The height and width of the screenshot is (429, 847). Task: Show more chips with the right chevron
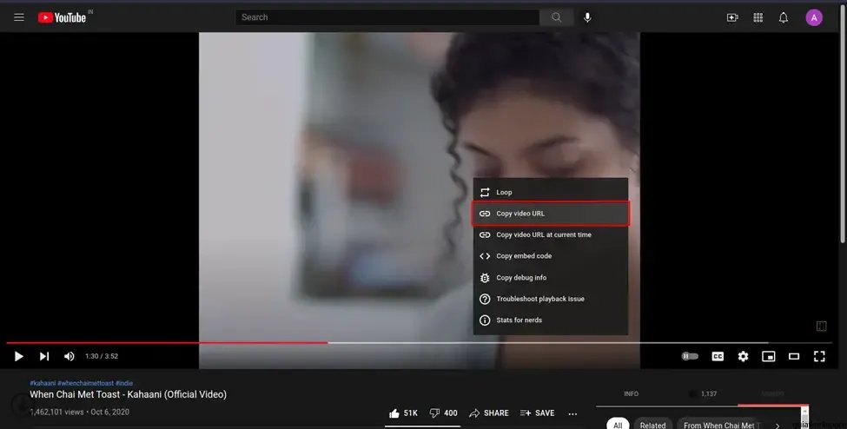point(777,426)
